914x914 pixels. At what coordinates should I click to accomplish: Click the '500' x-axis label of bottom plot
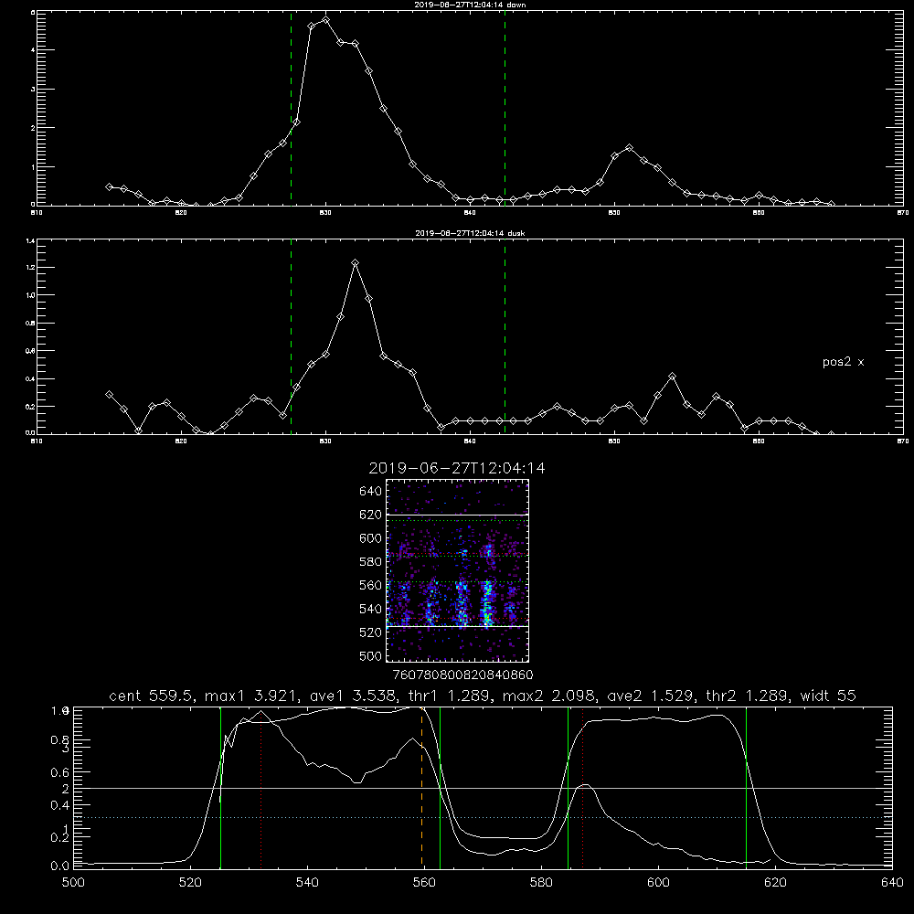coord(73,883)
